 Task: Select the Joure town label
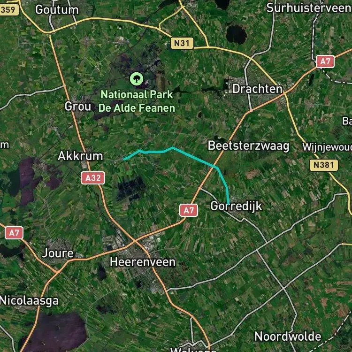click(58, 253)
